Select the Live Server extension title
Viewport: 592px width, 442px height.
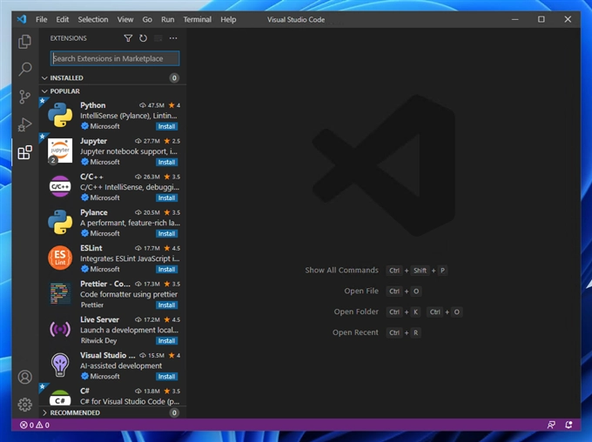[99, 319]
